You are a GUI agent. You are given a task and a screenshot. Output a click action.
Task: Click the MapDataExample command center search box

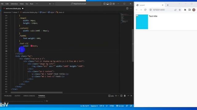point(78,4)
